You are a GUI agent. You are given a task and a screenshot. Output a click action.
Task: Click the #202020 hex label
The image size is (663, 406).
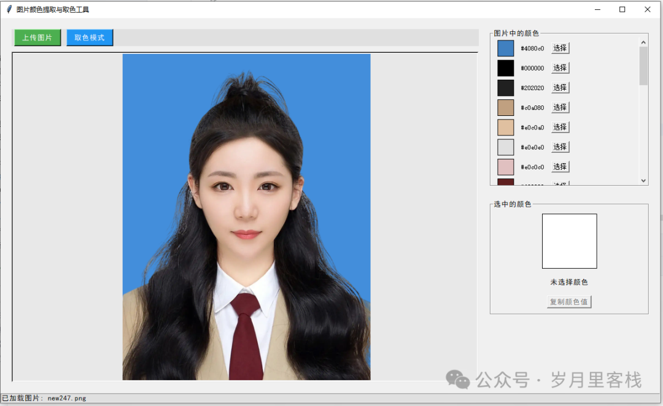532,88
